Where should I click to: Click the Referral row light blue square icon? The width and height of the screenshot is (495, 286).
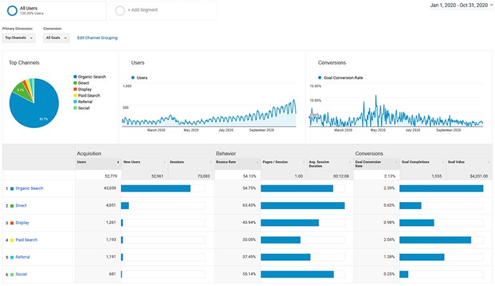pos(12,257)
